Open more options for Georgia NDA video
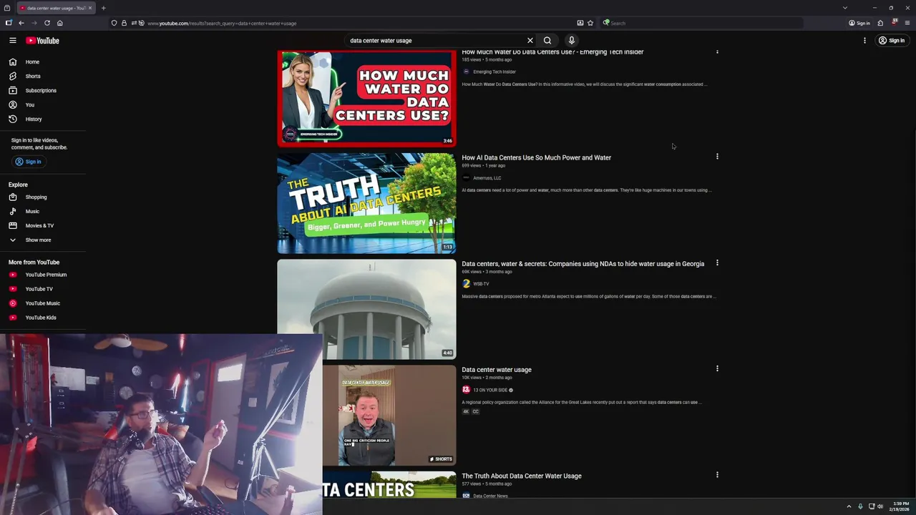 pos(717,263)
